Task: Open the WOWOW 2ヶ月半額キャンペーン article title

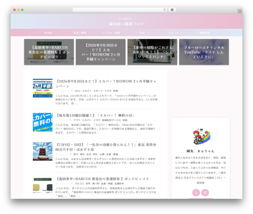Action: point(106,83)
